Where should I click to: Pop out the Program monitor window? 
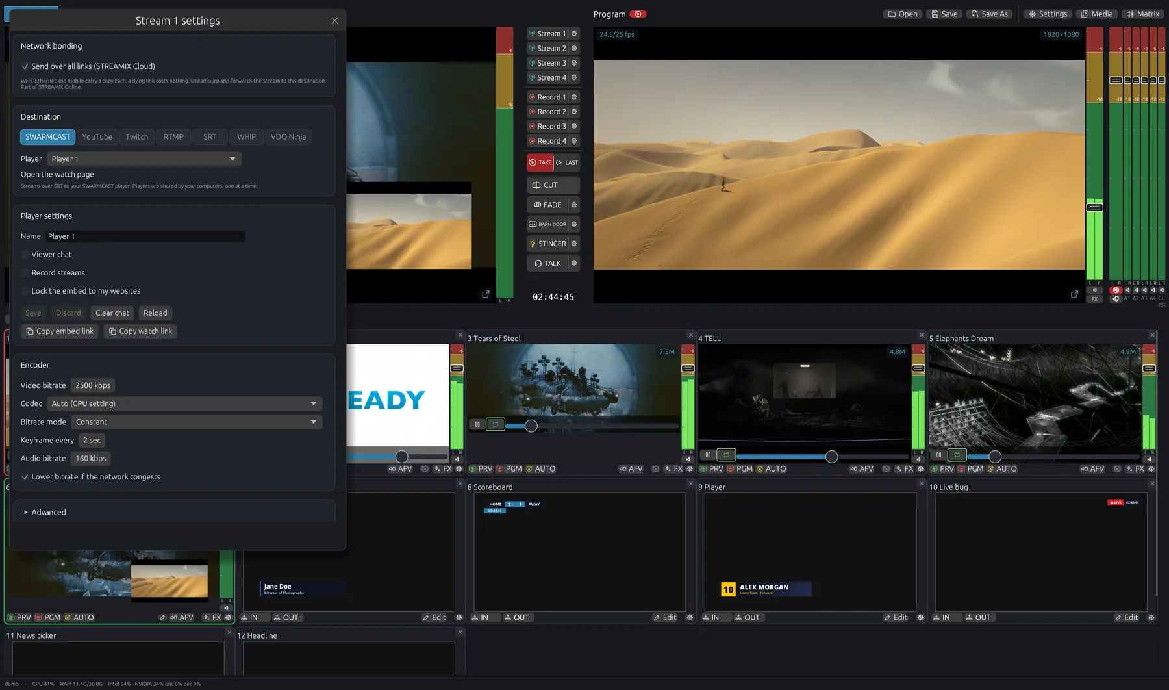[x=1074, y=294]
